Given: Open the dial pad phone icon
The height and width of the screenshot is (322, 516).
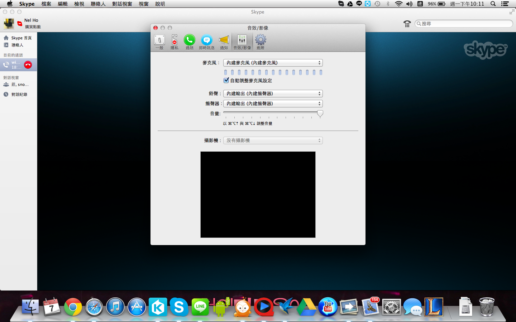Looking at the screenshot, I should [x=407, y=24].
